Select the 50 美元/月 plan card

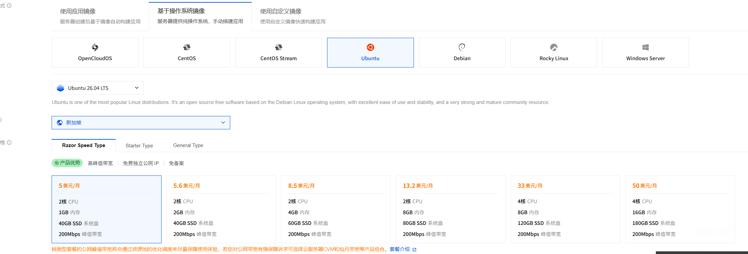[680, 209]
